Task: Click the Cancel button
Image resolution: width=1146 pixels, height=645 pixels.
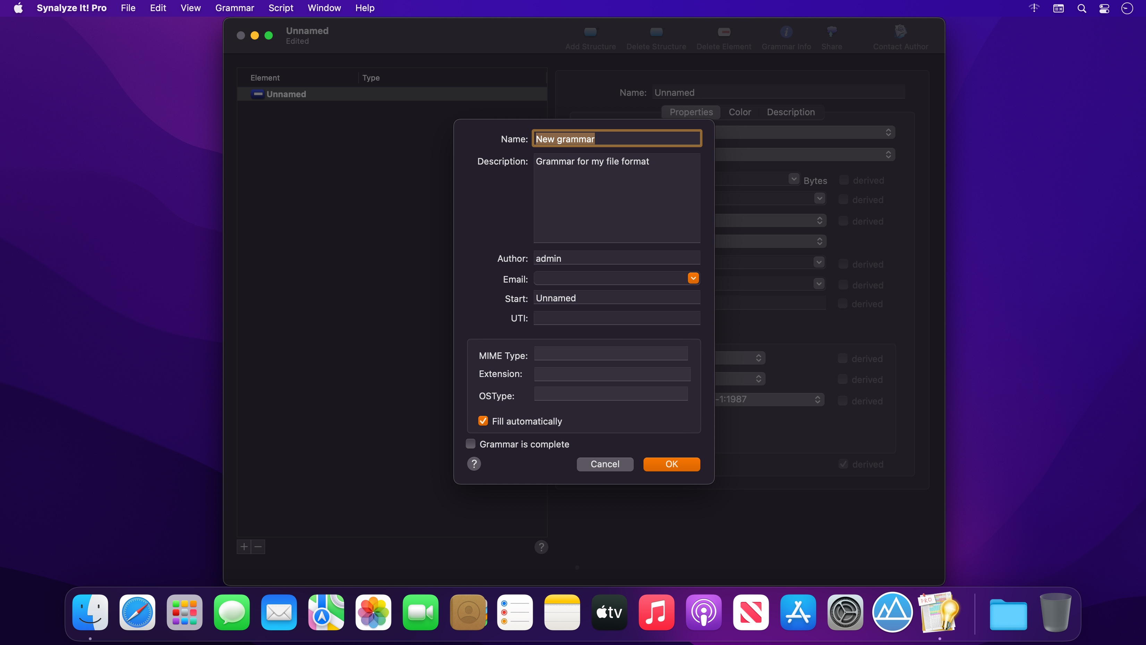Action: (x=605, y=464)
